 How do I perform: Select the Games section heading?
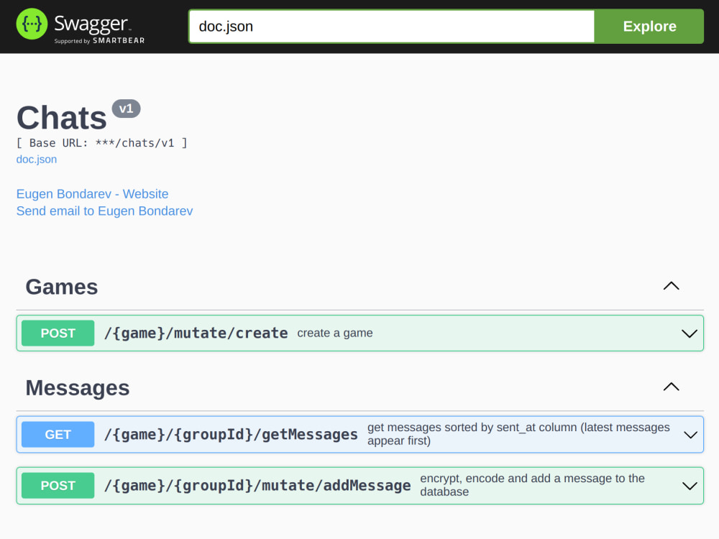tap(61, 286)
